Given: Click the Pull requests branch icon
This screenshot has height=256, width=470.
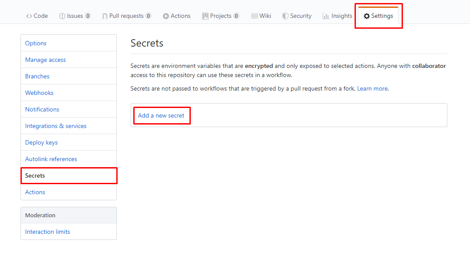Looking at the screenshot, I should (x=104, y=16).
